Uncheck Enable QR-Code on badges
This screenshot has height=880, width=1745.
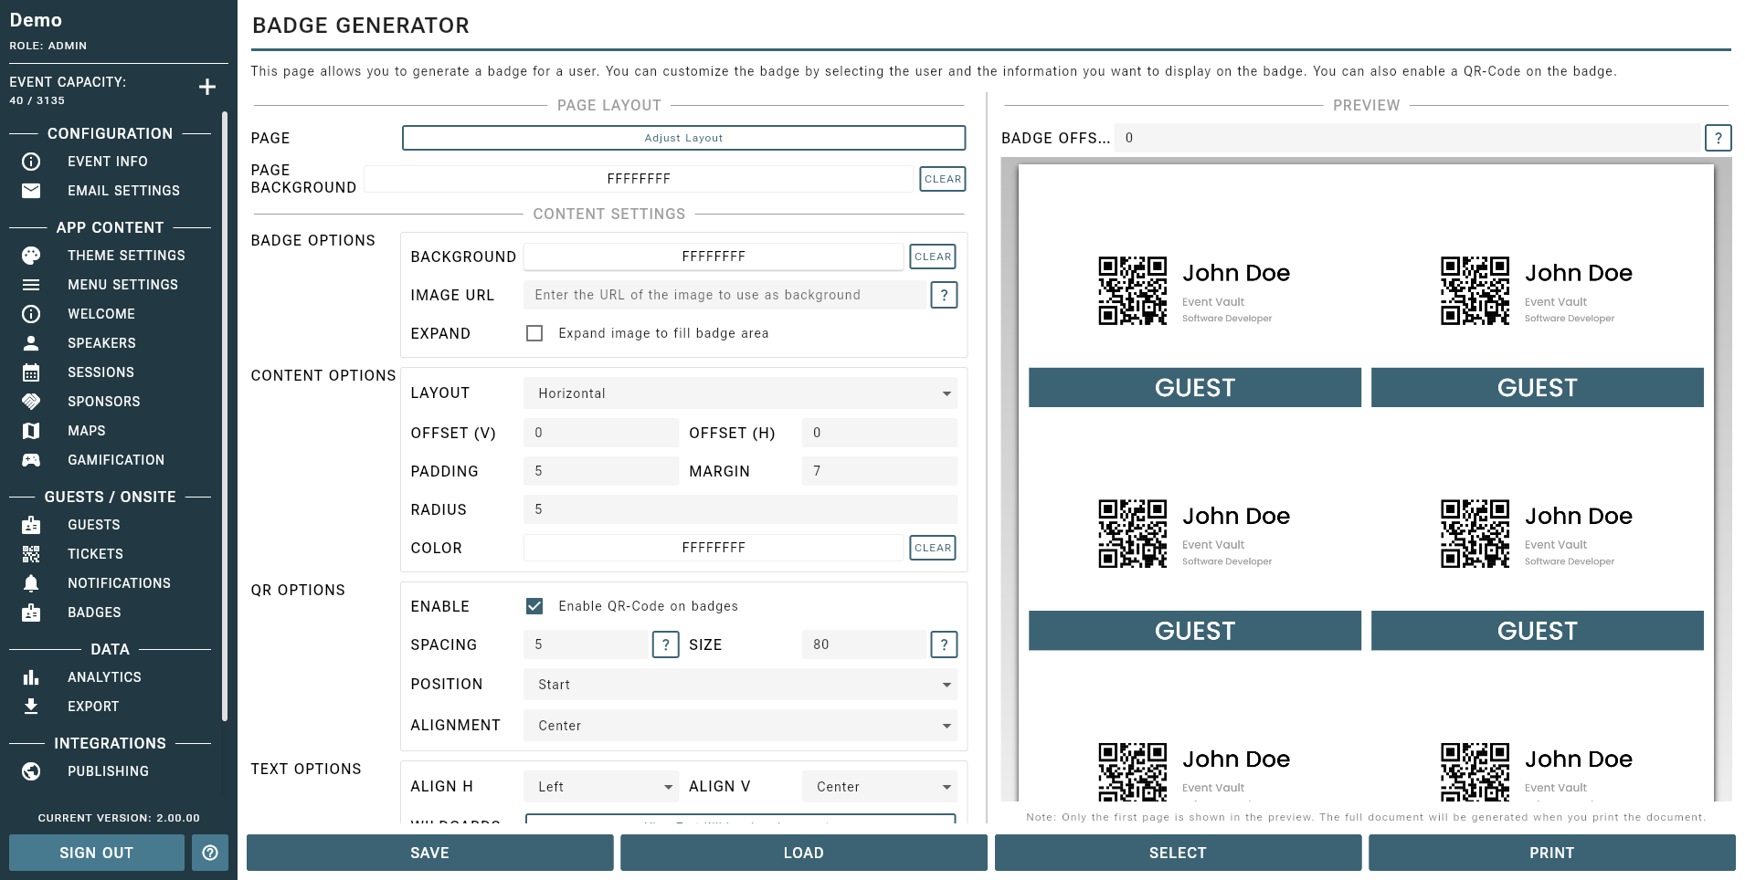534,606
